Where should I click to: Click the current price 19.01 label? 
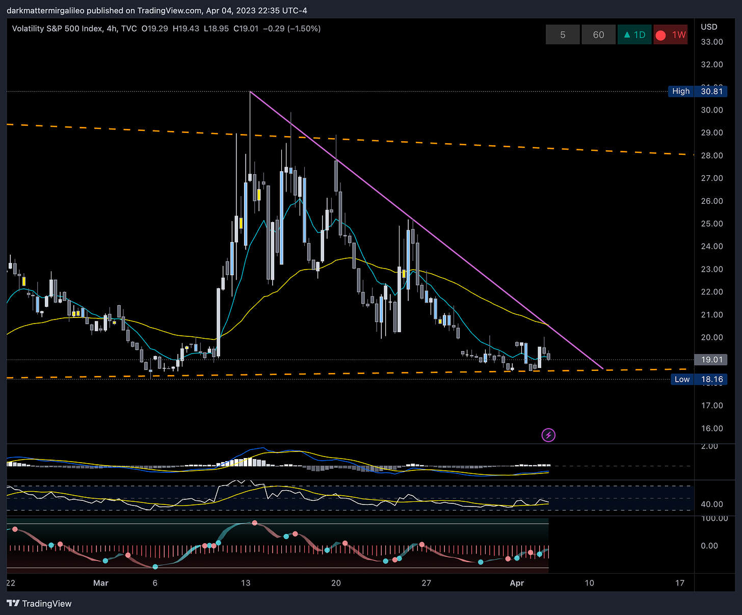[x=711, y=360]
